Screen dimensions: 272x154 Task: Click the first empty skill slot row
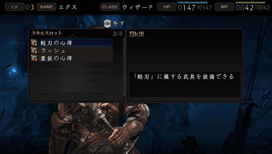[75, 65]
